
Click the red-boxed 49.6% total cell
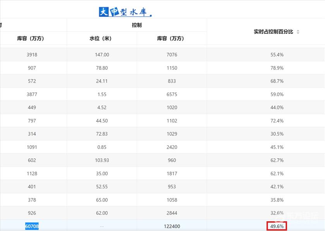click(x=277, y=226)
